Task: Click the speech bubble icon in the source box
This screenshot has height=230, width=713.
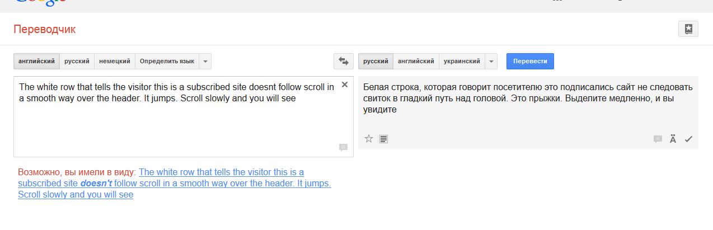Action: (343, 148)
